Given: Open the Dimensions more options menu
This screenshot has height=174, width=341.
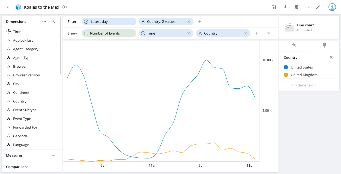Looking at the screenshot, I should 44,21.
